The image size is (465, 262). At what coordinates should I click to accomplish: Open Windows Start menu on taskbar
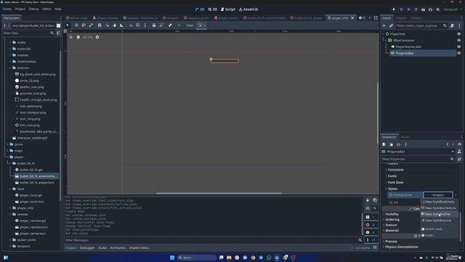[172, 258]
